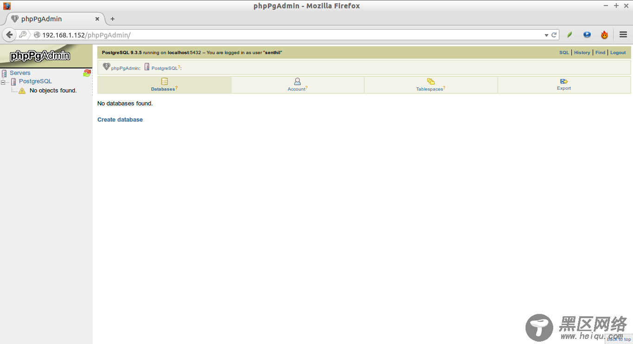The width and height of the screenshot is (633, 344).
Task: Click the back to top link
Action: click(x=619, y=339)
